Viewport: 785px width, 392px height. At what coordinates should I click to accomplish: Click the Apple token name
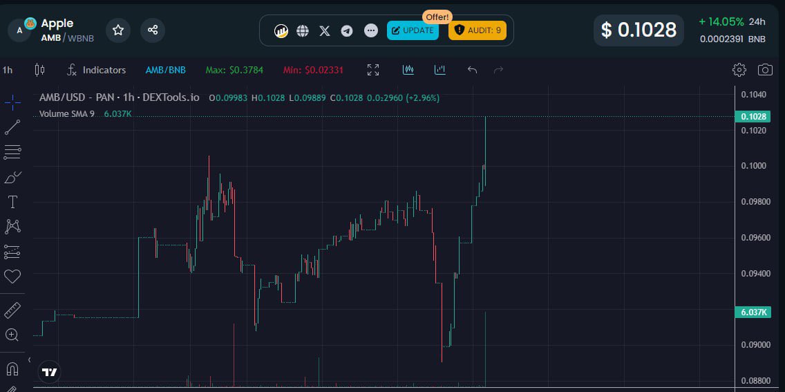[x=57, y=23]
